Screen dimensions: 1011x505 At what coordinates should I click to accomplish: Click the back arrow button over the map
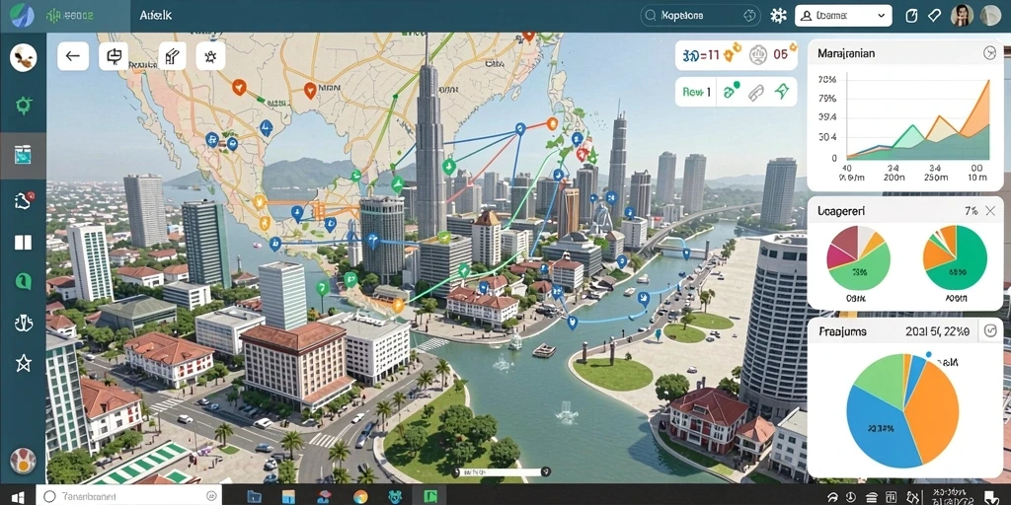[73, 56]
